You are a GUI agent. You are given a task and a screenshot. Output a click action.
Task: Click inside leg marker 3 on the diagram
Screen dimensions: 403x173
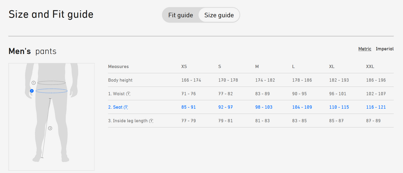pyautogui.click(x=50, y=128)
